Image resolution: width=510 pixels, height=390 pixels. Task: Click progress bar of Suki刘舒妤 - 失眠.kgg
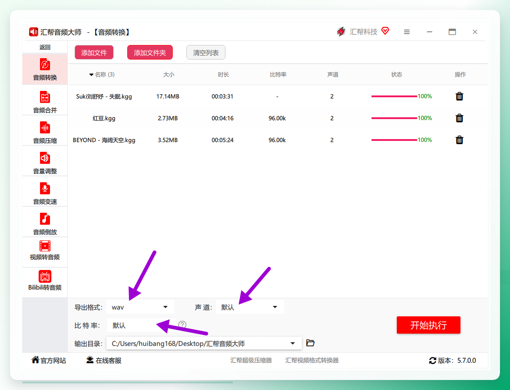(394, 96)
